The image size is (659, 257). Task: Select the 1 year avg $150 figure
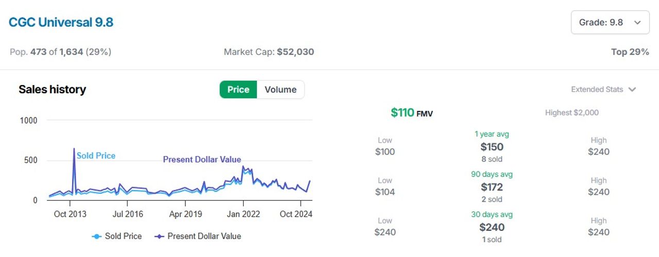[x=492, y=147]
